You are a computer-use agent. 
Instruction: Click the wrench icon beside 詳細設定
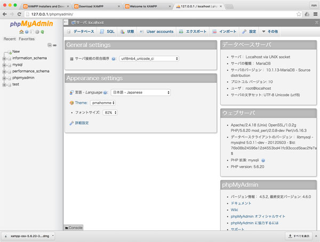click(71, 123)
